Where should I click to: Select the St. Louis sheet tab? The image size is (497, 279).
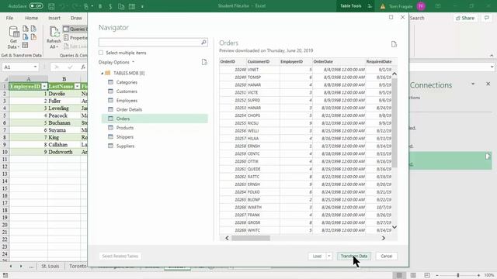point(50,266)
